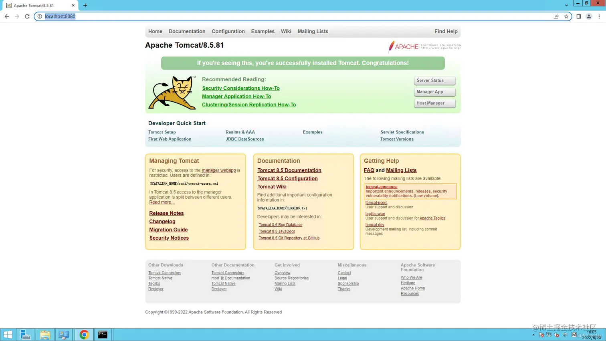This screenshot has width=606, height=341.
Task: Close the Apache Tomcat/8.5.81 tab
Action: (x=73, y=6)
